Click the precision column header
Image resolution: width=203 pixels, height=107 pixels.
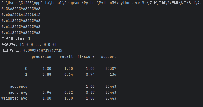pyautogui.click(x=41, y=57)
